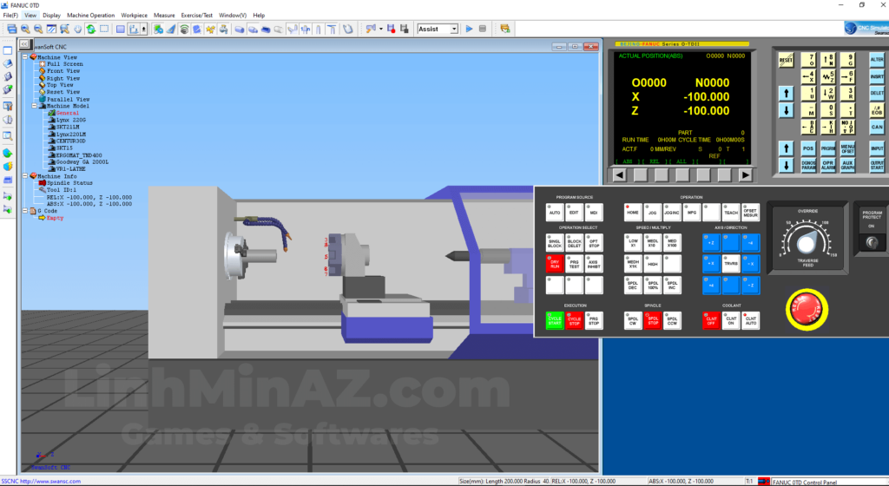Click the CAN key on FANUC keypad
Viewport: 889px width, 486px height.
point(877,127)
